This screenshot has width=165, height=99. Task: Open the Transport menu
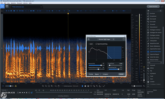(x=20, y=3)
